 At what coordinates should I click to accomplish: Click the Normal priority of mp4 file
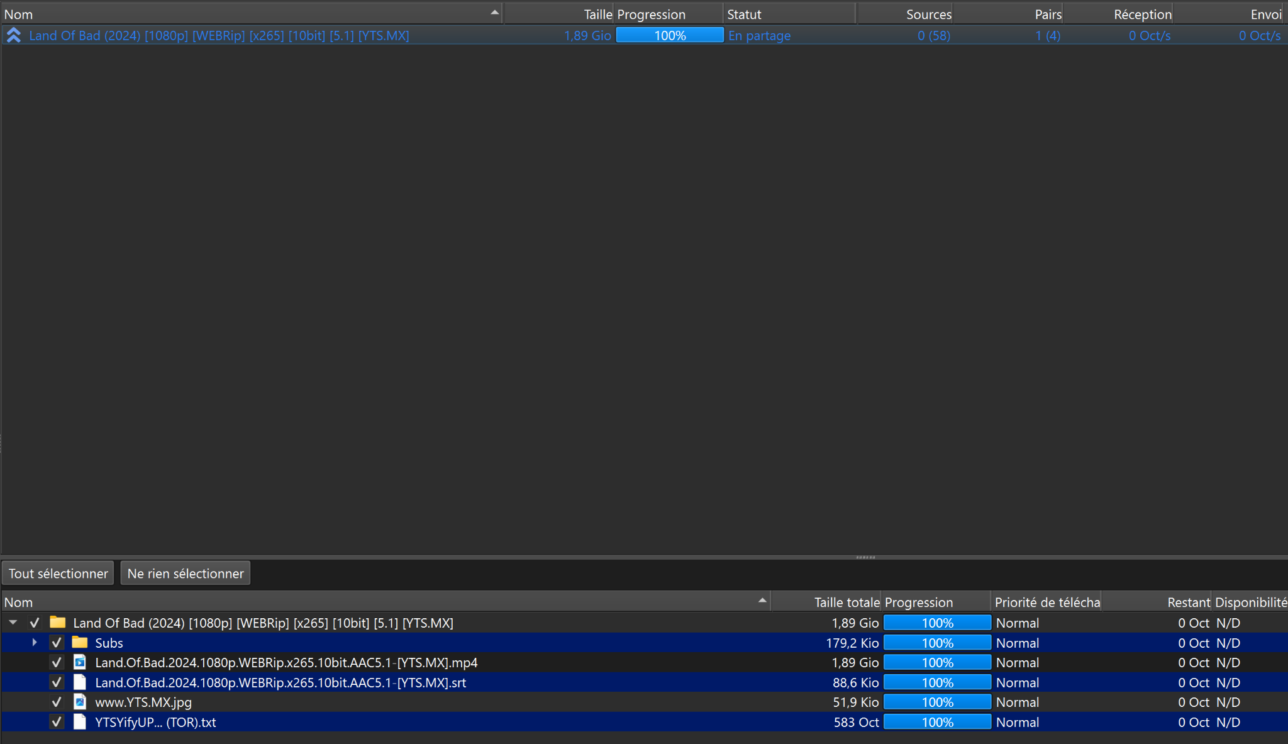1017,662
